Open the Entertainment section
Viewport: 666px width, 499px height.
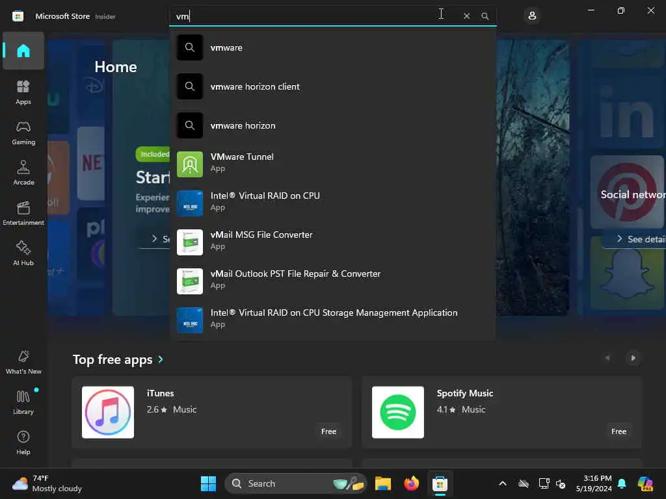(23, 213)
